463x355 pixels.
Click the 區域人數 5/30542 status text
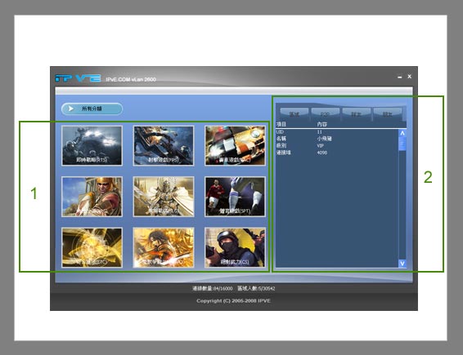click(256, 288)
